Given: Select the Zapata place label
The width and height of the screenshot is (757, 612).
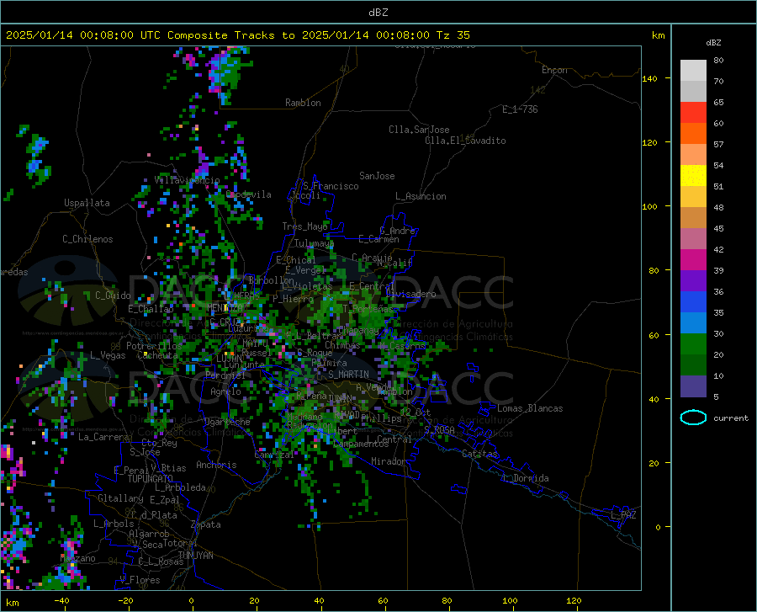Looking at the screenshot, I should click(206, 524).
